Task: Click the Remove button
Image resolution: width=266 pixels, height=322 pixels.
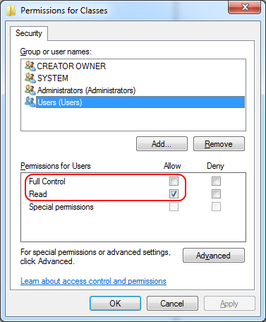Action: click(219, 144)
